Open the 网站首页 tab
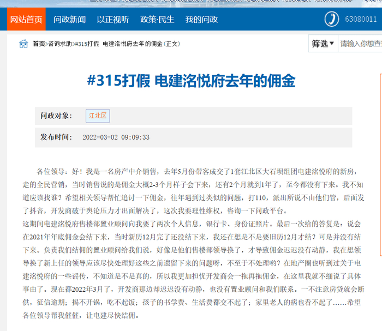Viewport: 382px width, 331px height. click(26, 19)
